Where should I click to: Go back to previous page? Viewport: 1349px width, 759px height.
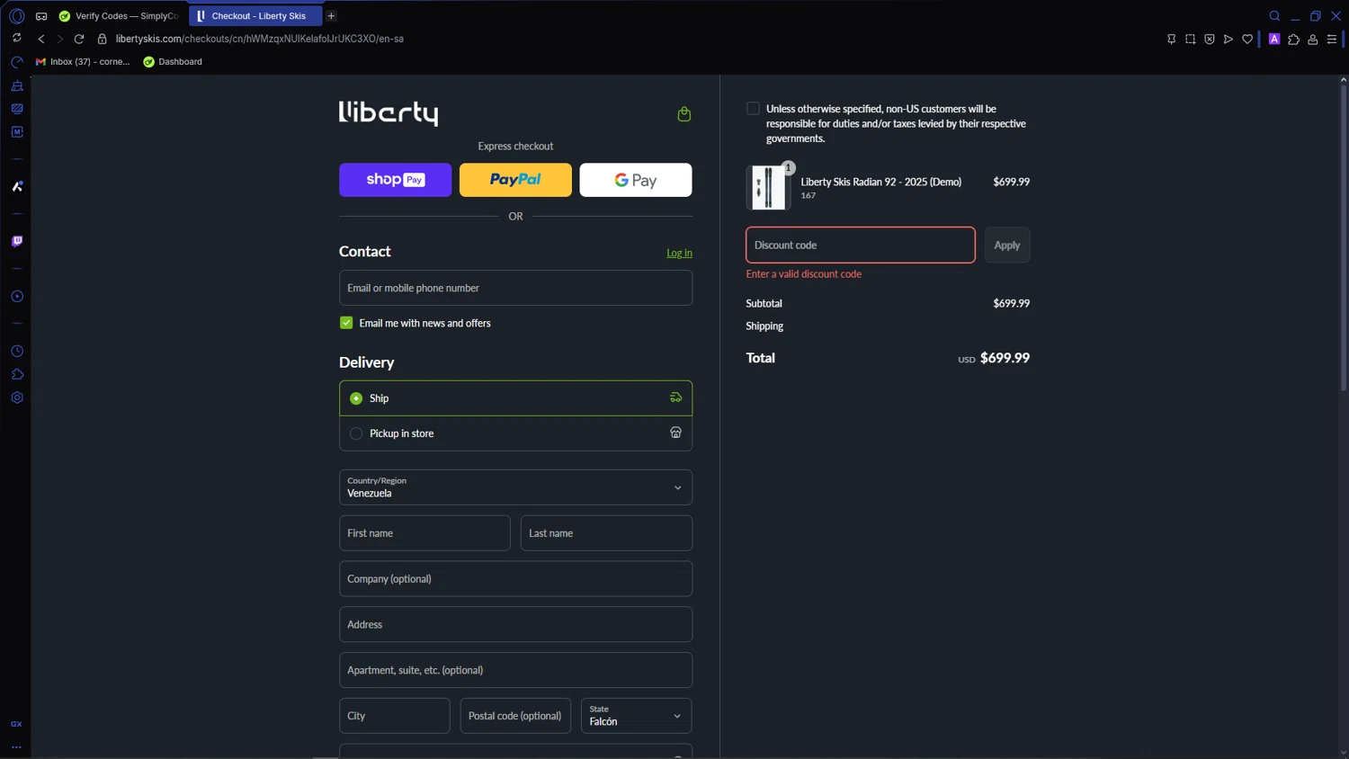41,39
